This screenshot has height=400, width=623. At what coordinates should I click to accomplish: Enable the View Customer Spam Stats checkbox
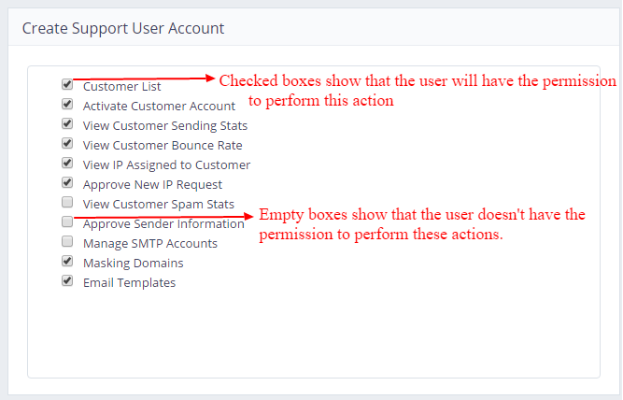67,202
